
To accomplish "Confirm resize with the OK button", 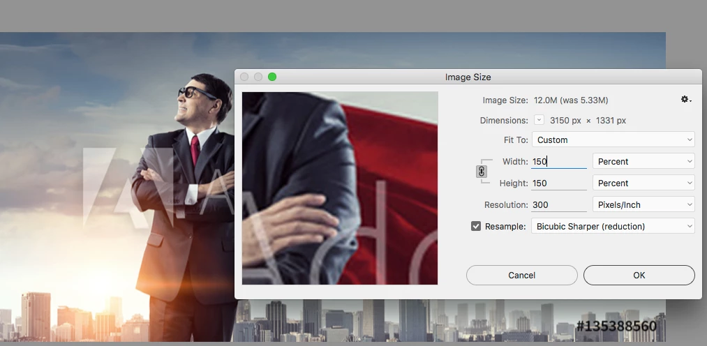I will pyautogui.click(x=639, y=276).
